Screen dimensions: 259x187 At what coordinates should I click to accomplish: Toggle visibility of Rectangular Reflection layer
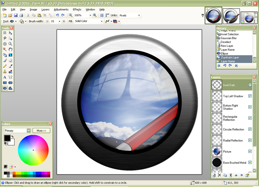(x=250, y=118)
